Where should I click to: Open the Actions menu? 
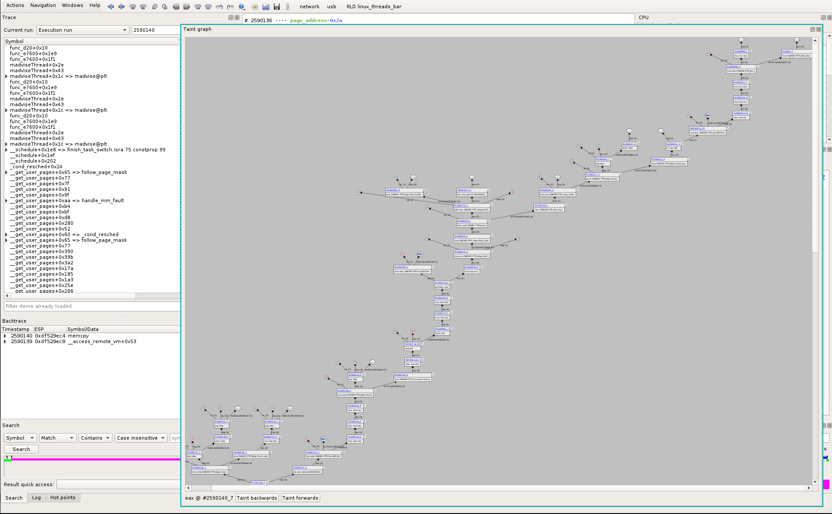coord(15,5)
